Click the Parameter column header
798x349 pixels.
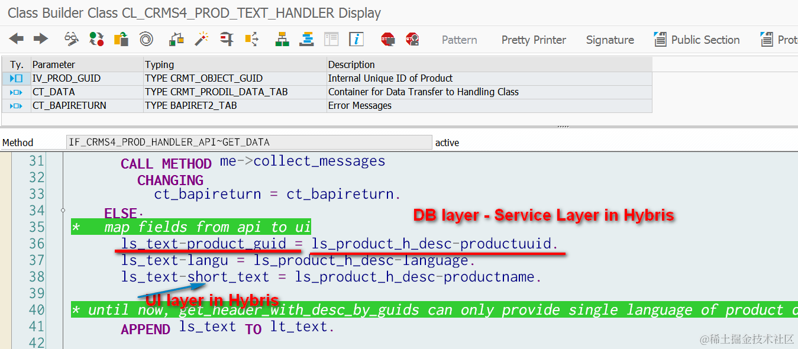pyautogui.click(x=88, y=64)
